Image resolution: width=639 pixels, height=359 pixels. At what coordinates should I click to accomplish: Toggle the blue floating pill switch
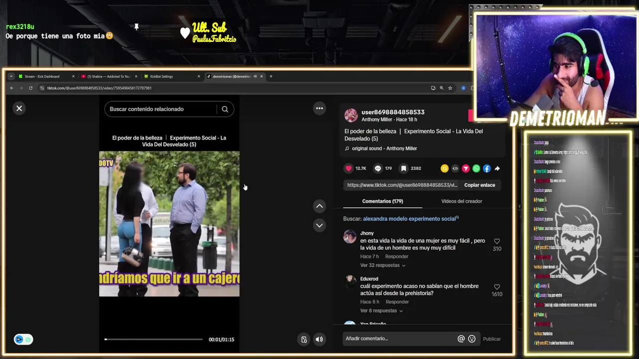pyautogui.click(x=23, y=340)
